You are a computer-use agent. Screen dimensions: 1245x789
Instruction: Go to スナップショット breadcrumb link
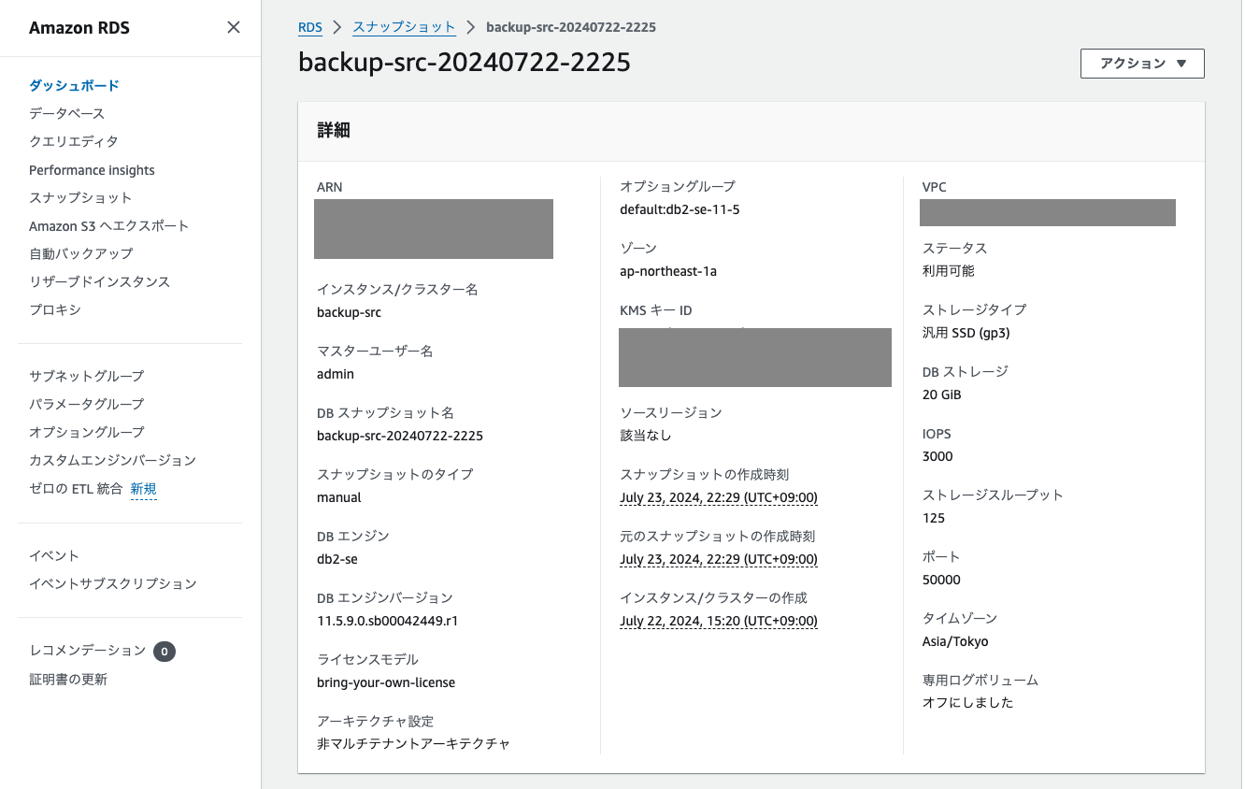point(404,27)
